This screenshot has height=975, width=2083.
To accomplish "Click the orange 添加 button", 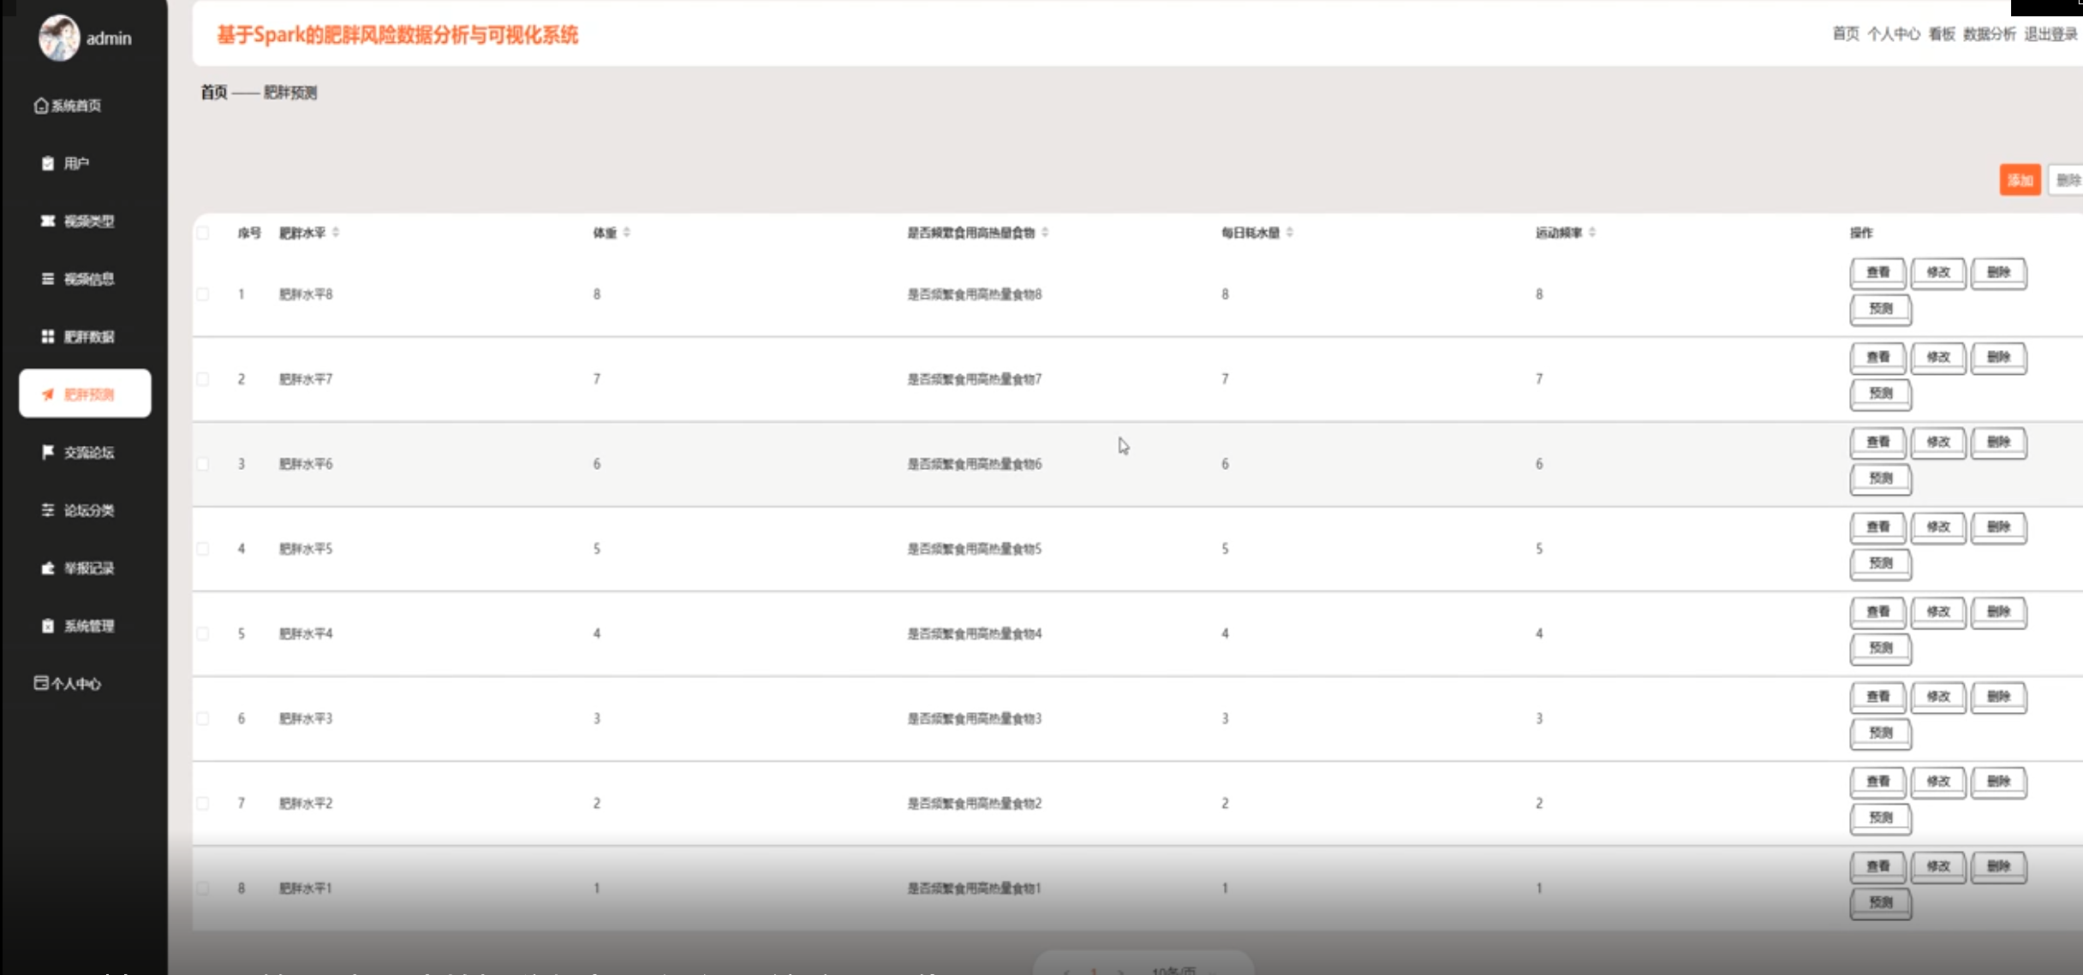I will 2020,180.
